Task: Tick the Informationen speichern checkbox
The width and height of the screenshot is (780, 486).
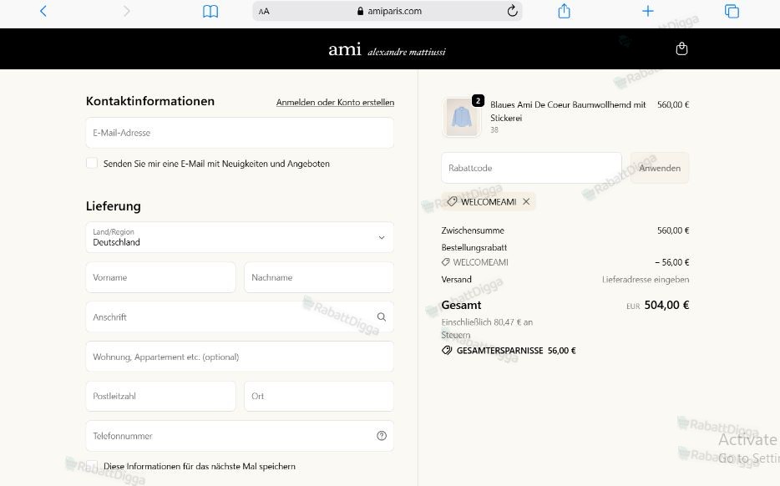Action: (92, 466)
